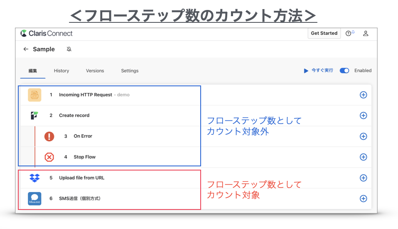Click the play icon for 今すぐ実行
Screen dimensions: 398x229
click(x=306, y=71)
